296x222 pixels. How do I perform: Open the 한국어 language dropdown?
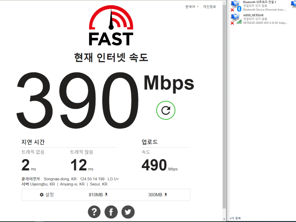(192, 7)
